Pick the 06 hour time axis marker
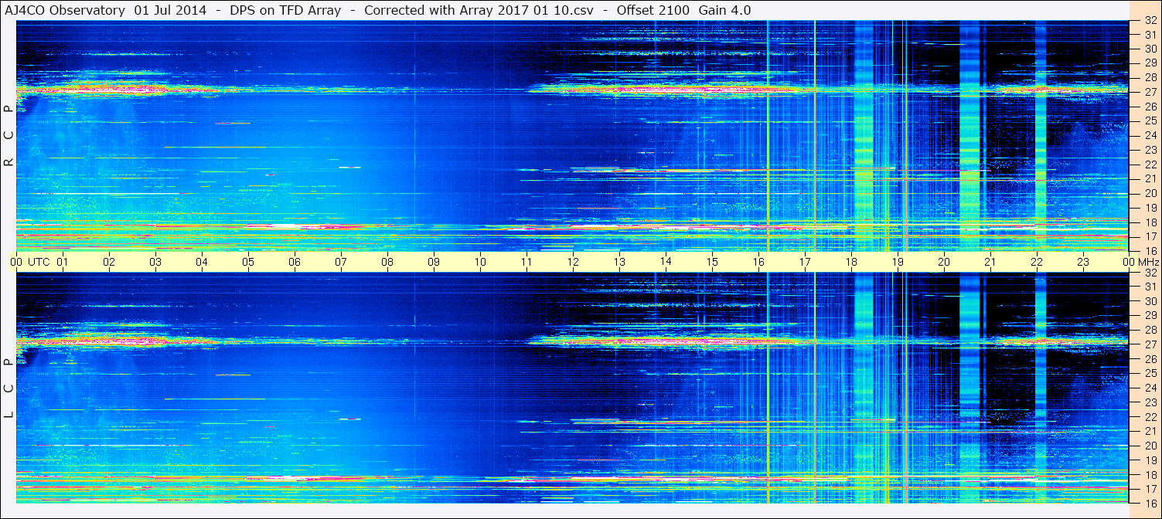The width and height of the screenshot is (1162, 519). 295,262
